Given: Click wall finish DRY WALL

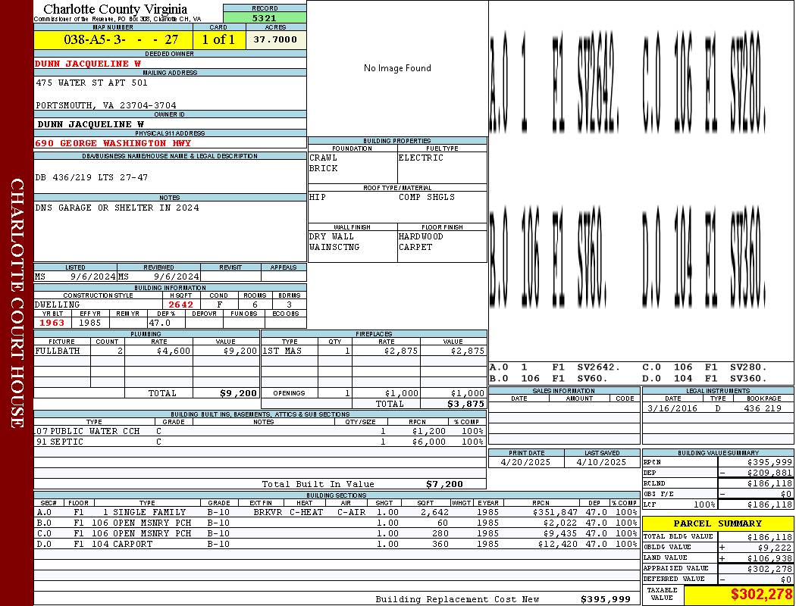Looking at the screenshot, I should click(x=331, y=236).
